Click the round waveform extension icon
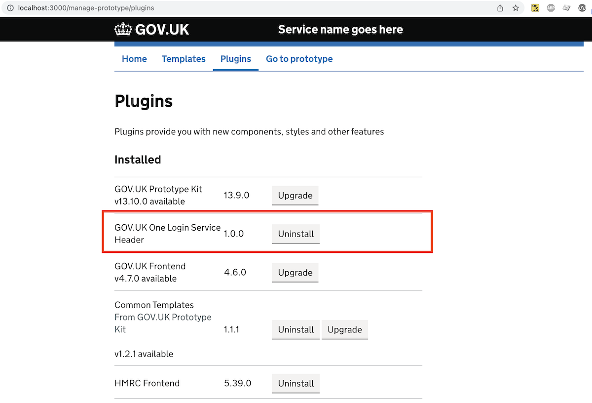Image resolution: width=592 pixels, height=403 pixels. (x=583, y=8)
